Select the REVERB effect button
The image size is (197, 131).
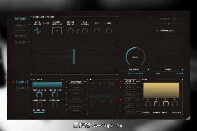76,110
